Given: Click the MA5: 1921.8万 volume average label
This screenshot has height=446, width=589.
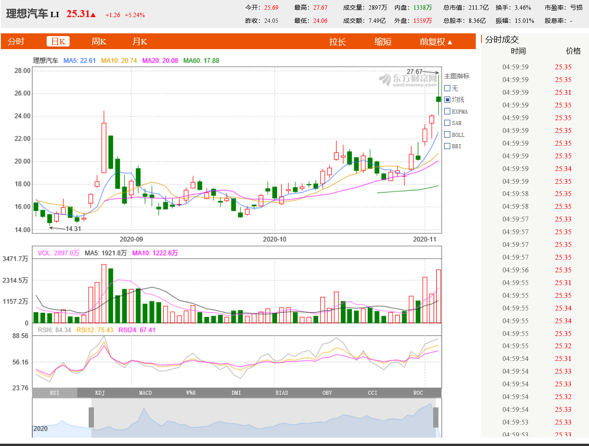Looking at the screenshot, I should (106, 253).
